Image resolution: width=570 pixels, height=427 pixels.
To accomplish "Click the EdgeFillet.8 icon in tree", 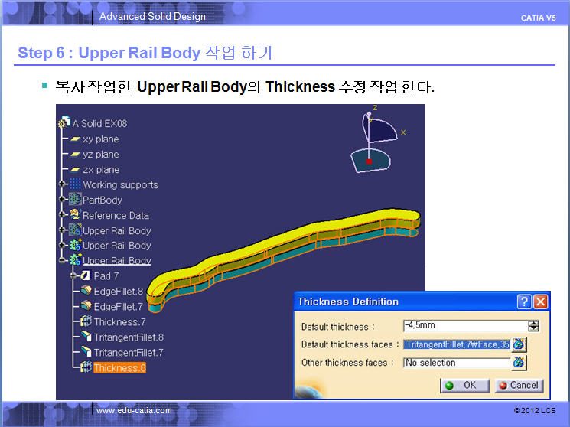I will (x=86, y=292).
